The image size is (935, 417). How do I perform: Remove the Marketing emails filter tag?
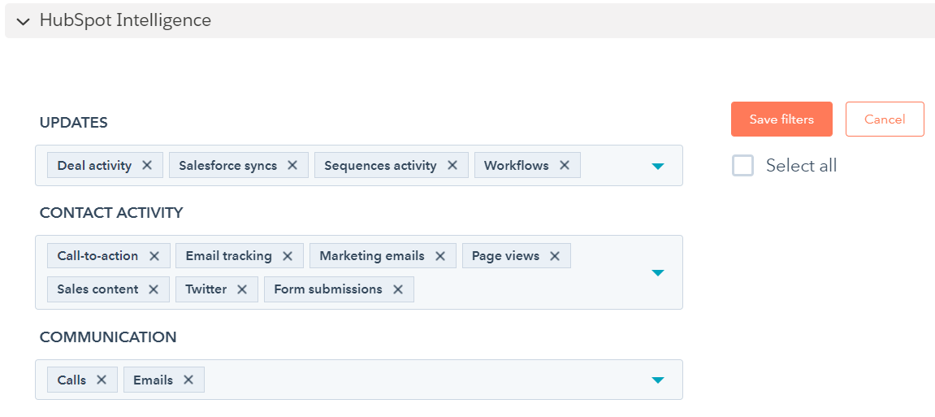[440, 256]
